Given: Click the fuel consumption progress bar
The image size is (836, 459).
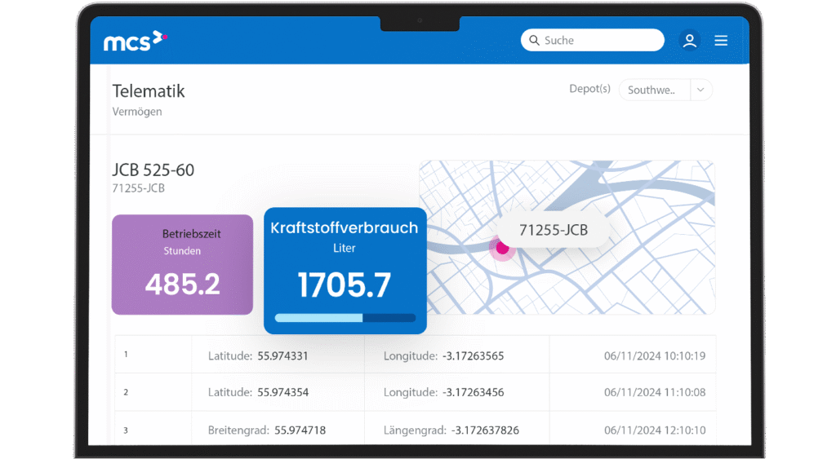Looking at the screenshot, I should pyautogui.click(x=345, y=318).
